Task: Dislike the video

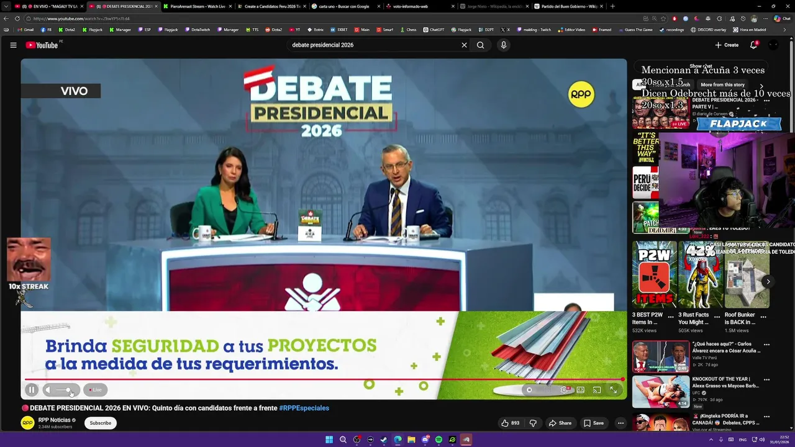Action: pyautogui.click(x=533, y=423)
